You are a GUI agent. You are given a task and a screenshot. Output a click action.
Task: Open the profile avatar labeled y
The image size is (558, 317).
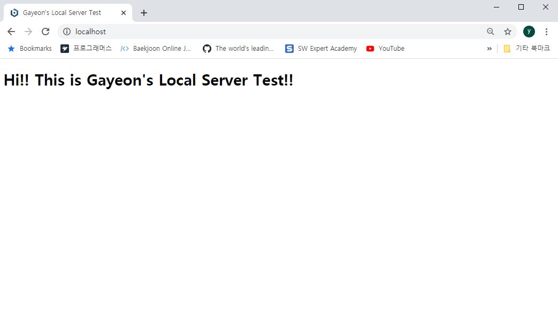tap(529, 32)
